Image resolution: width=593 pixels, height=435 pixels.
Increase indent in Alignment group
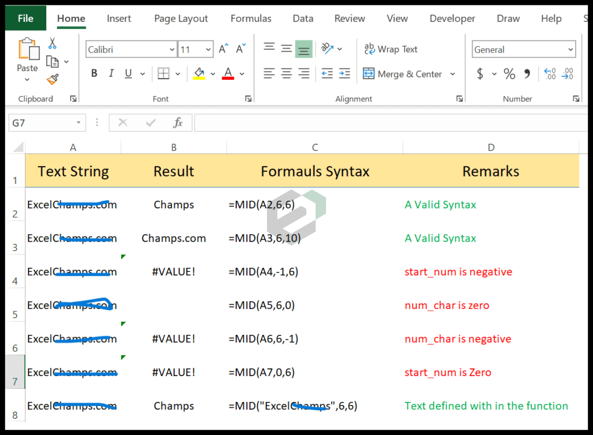pos(345,73)
